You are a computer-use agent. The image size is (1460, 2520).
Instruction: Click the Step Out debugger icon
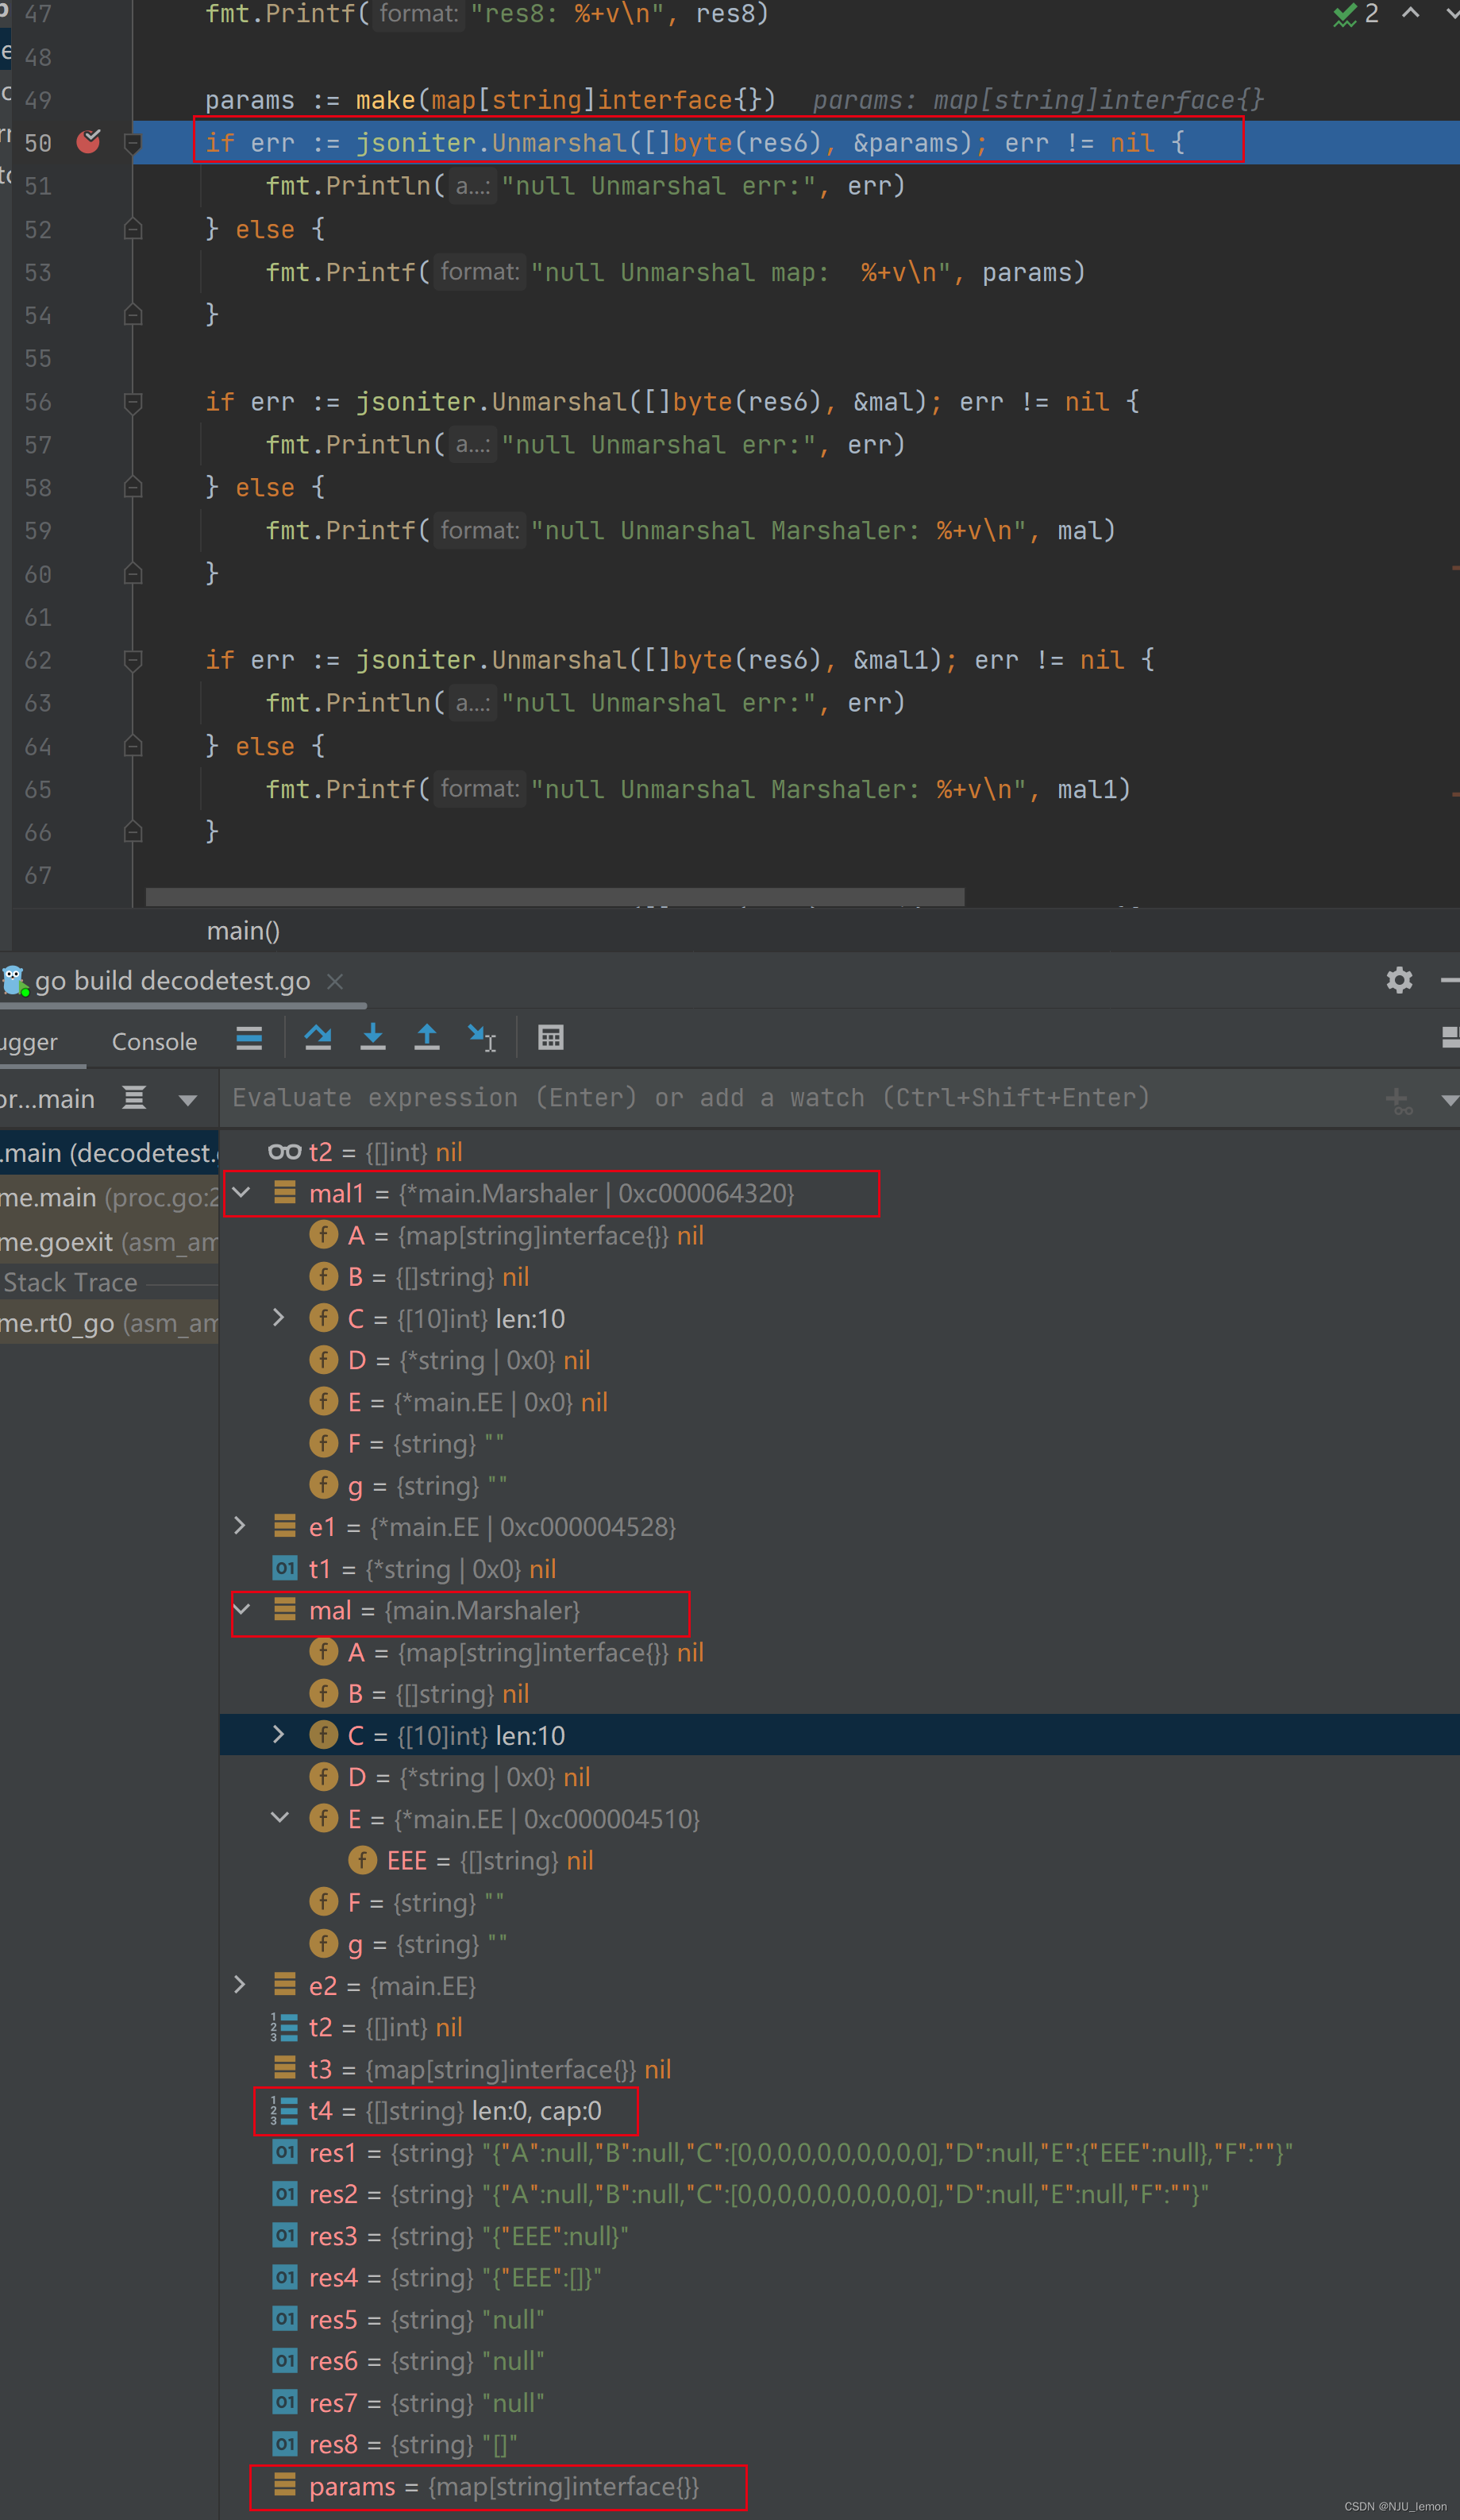(x=426, y=1037)
